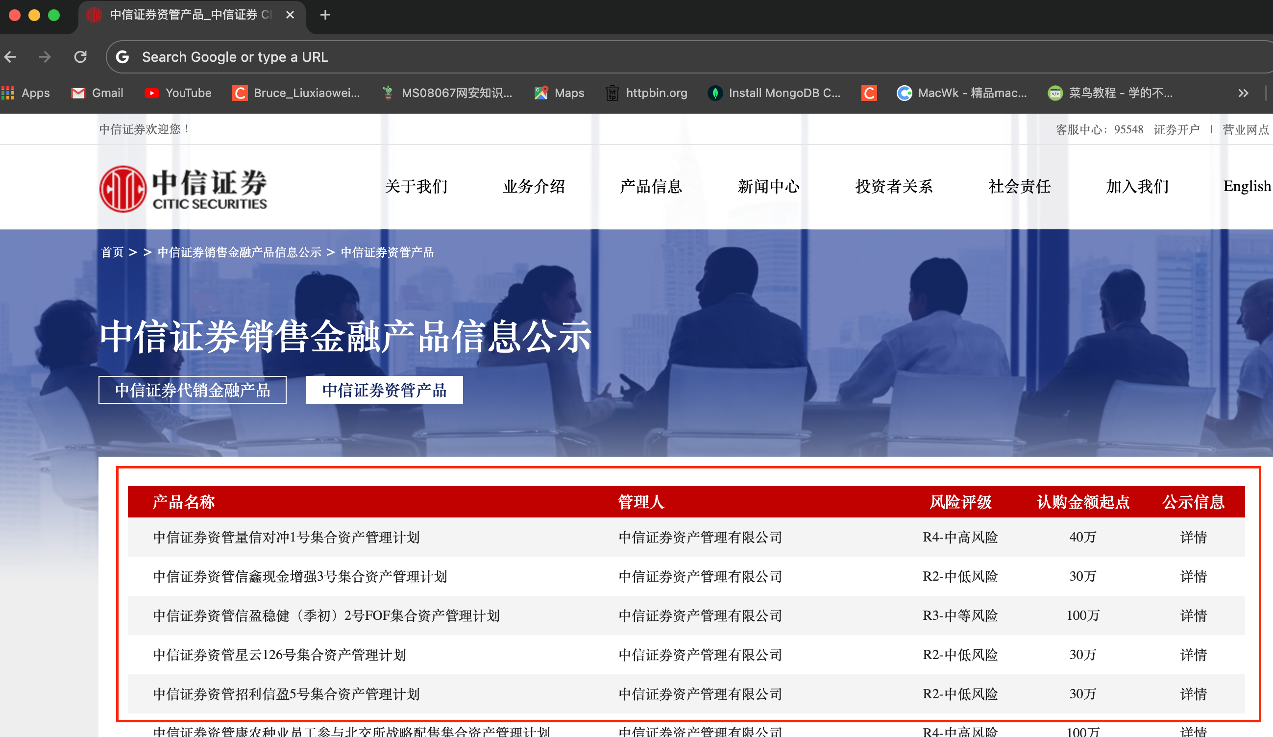Image resolution: width=1273 pixels, height=737 pixels.
Task: Open the Install MongoDB bookmark
Action: point(774,93)
